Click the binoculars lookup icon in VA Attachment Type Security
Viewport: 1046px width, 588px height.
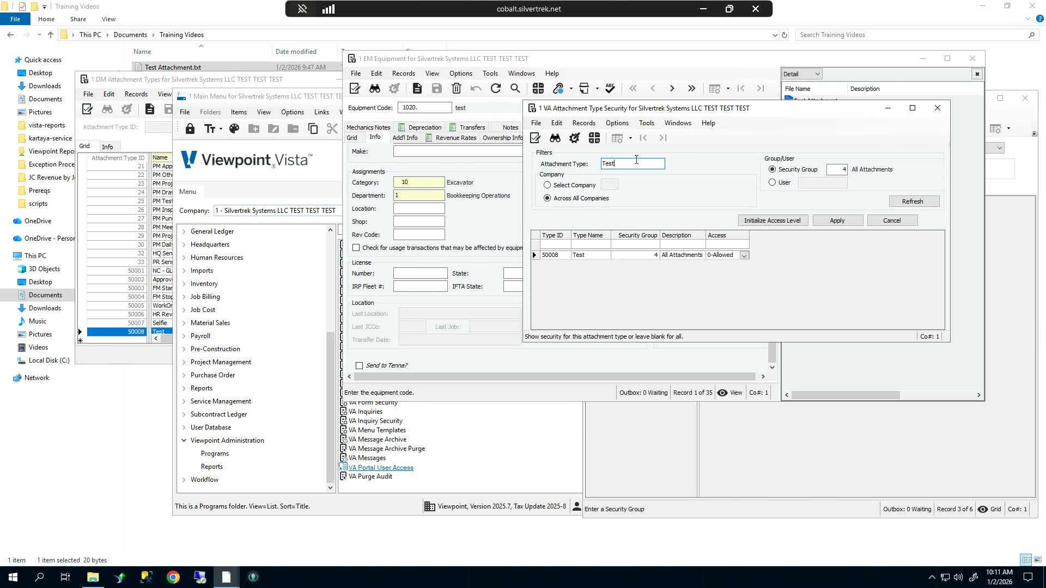555,138
